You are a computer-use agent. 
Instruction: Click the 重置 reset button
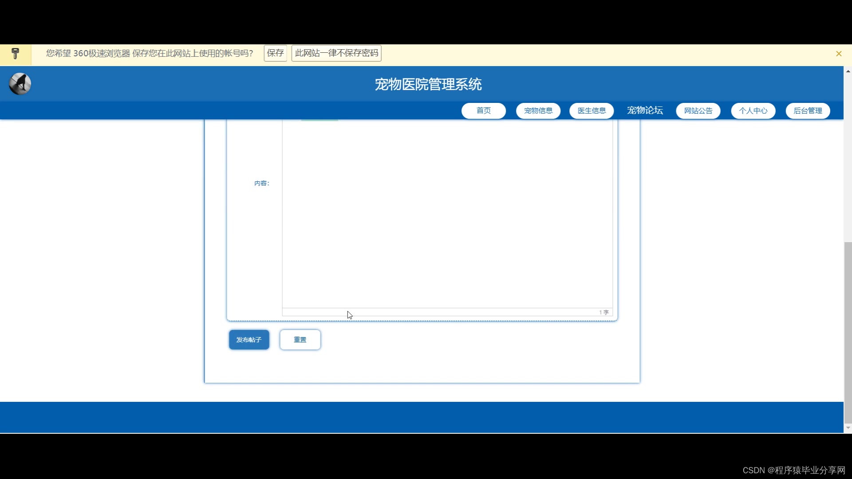coord(300,339)
